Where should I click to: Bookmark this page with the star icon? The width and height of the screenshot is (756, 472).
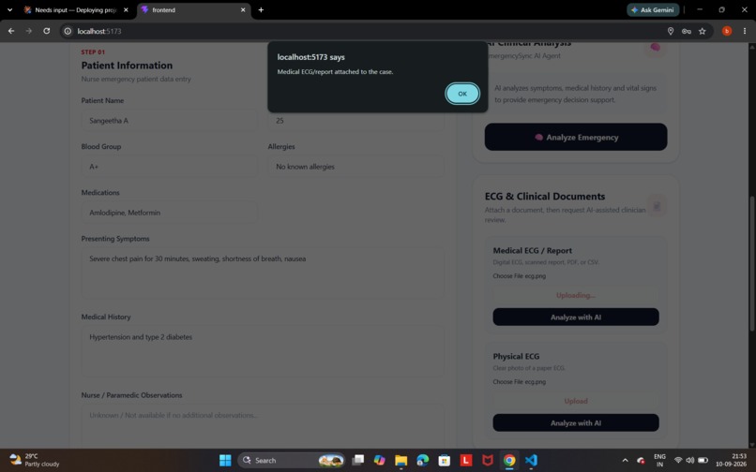[x=702, y=31]
